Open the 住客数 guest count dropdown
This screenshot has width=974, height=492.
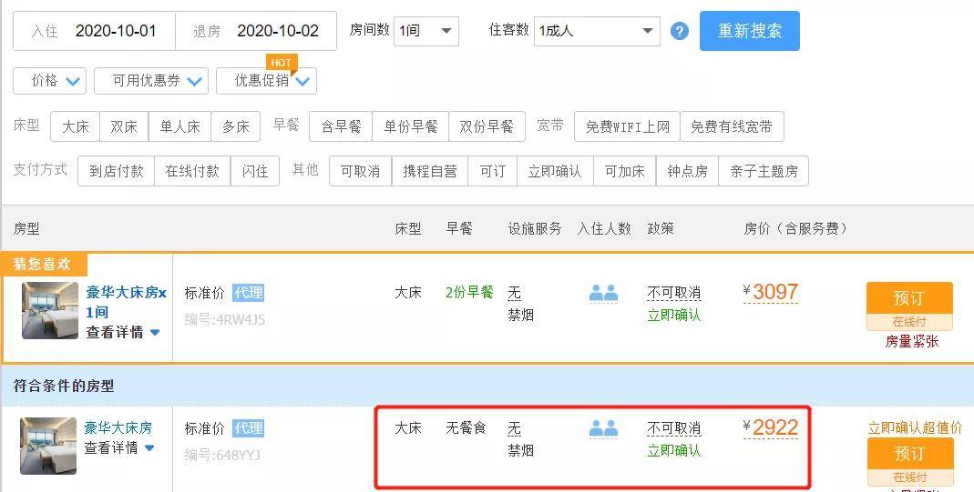pos(597,31)
